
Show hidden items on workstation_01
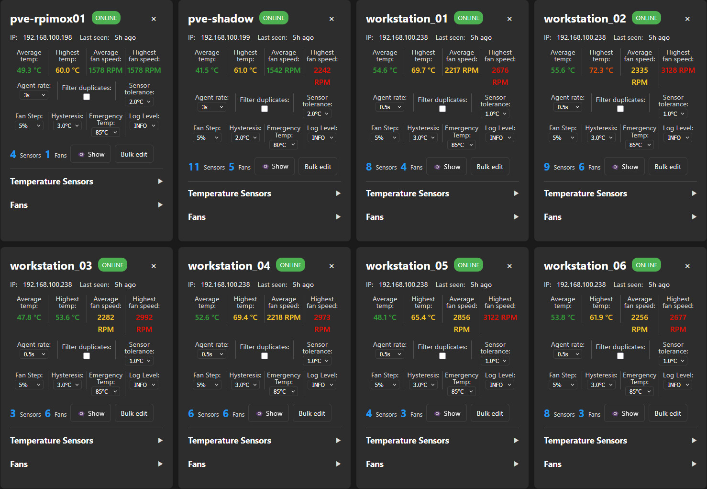point(446,167)
